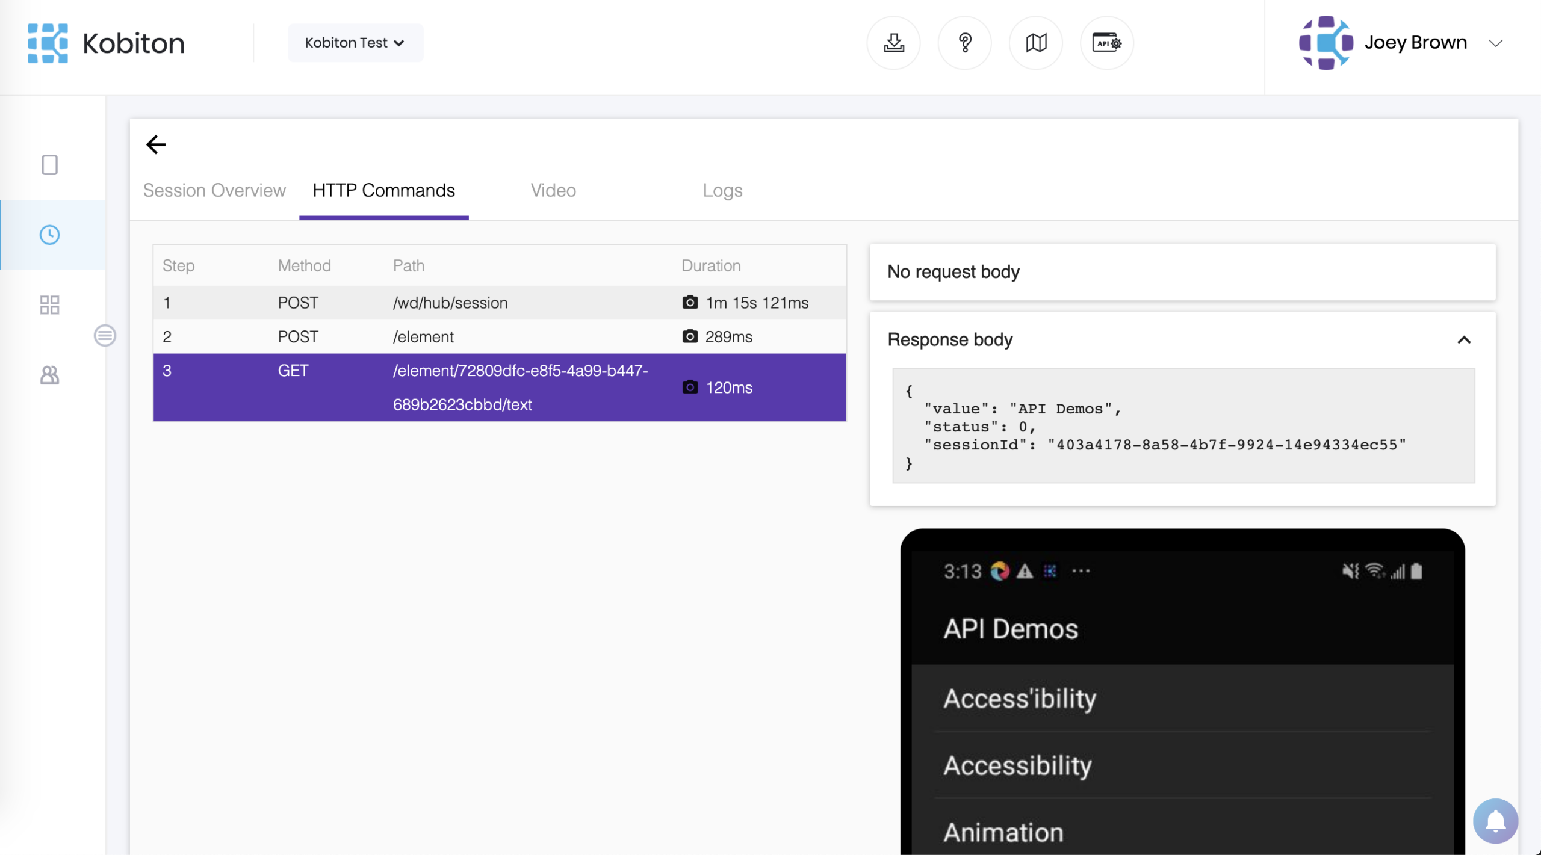Select step 1 POST /wd/hub/session row
The height and width of the screenshot is (855, 1541).
pos(450,303)
